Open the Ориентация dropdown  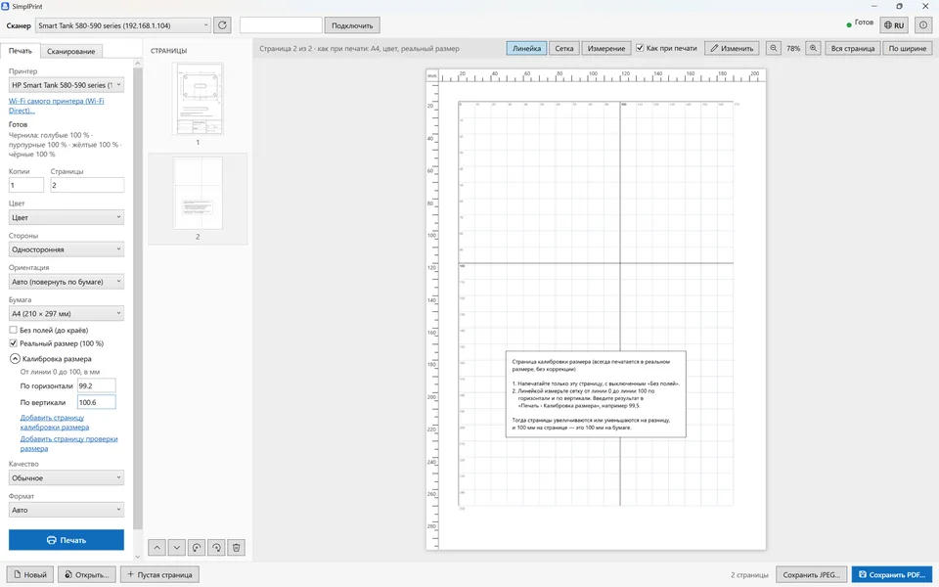67,282
